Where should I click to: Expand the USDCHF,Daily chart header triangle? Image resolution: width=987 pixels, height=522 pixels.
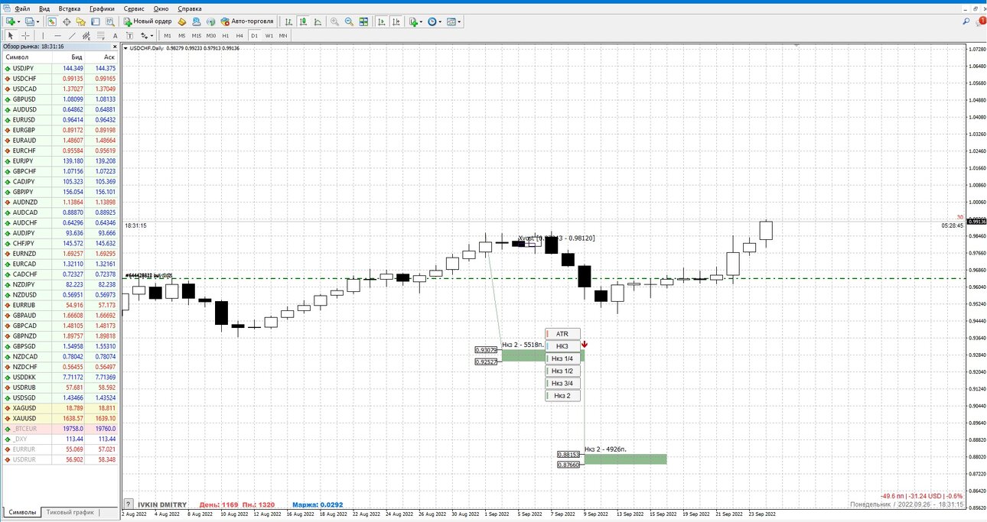[x=126, y=48]
